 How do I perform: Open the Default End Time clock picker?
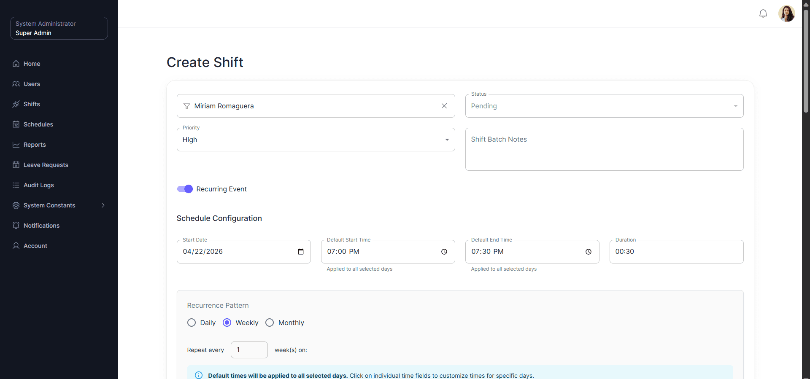click(589, 252)
